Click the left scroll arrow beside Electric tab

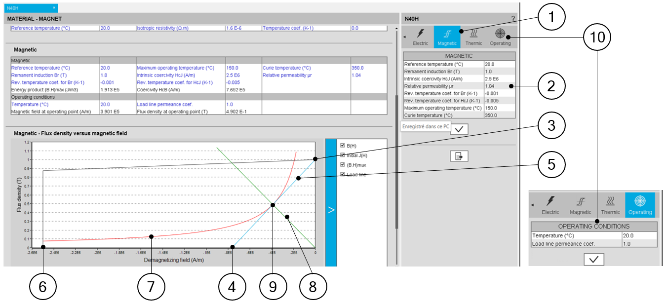[405, 37]
